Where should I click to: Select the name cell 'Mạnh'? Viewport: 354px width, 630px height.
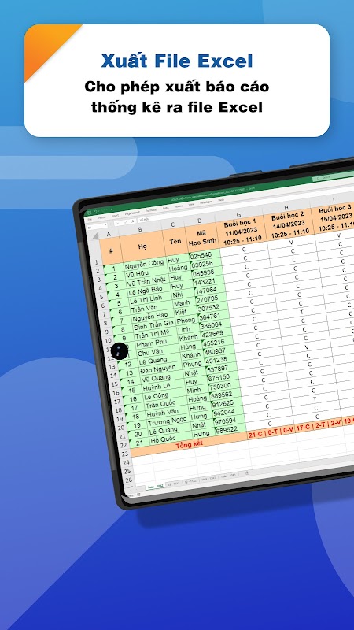pos(183,303)
